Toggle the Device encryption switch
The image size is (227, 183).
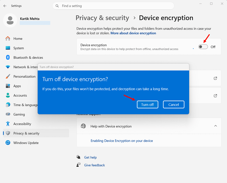203,47
